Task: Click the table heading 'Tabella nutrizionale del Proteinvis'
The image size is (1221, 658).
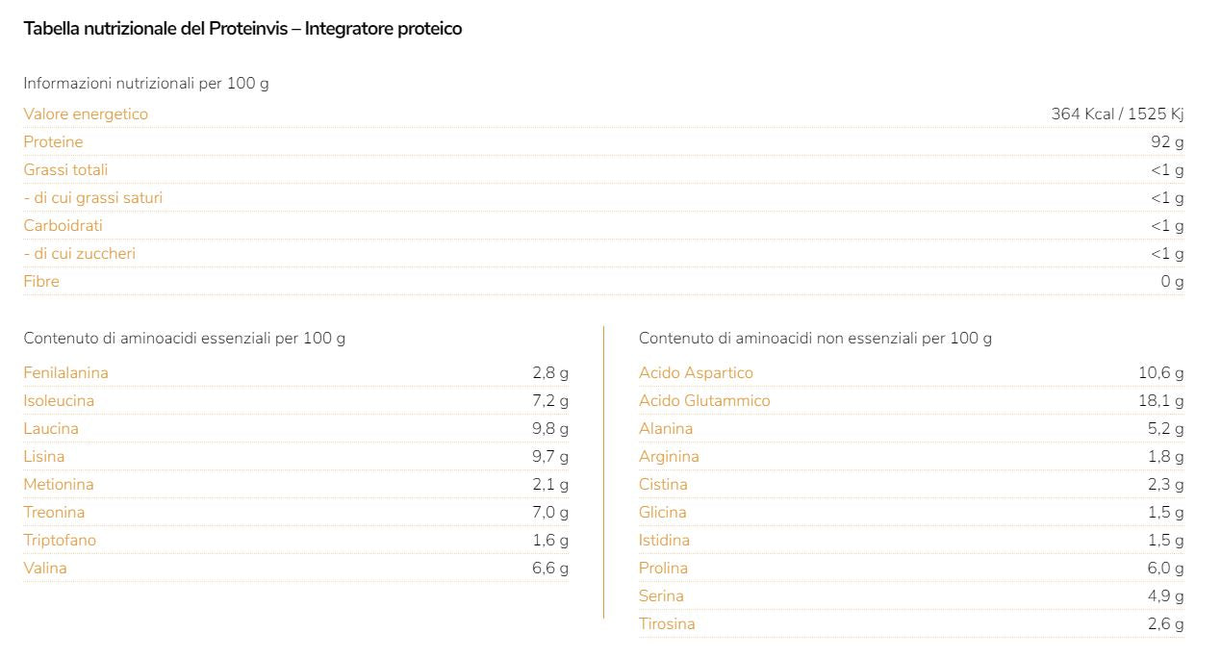Action: pyautogui.click(x=242, y=29)
